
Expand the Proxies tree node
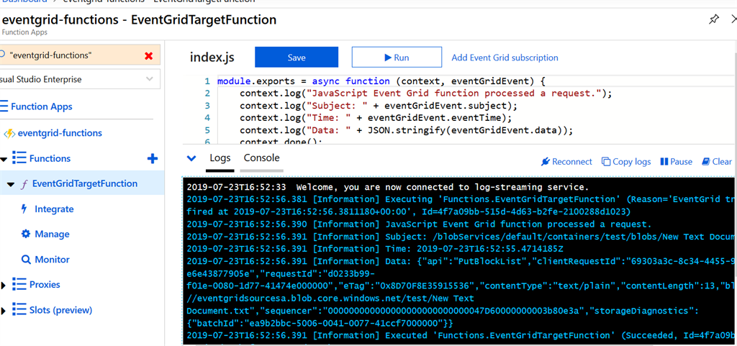click(4, 285)
